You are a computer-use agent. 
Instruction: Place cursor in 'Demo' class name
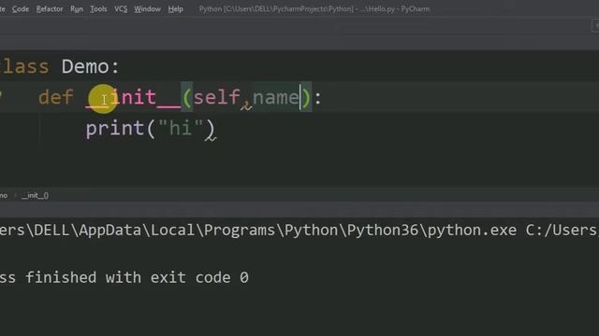pos(85,66)
